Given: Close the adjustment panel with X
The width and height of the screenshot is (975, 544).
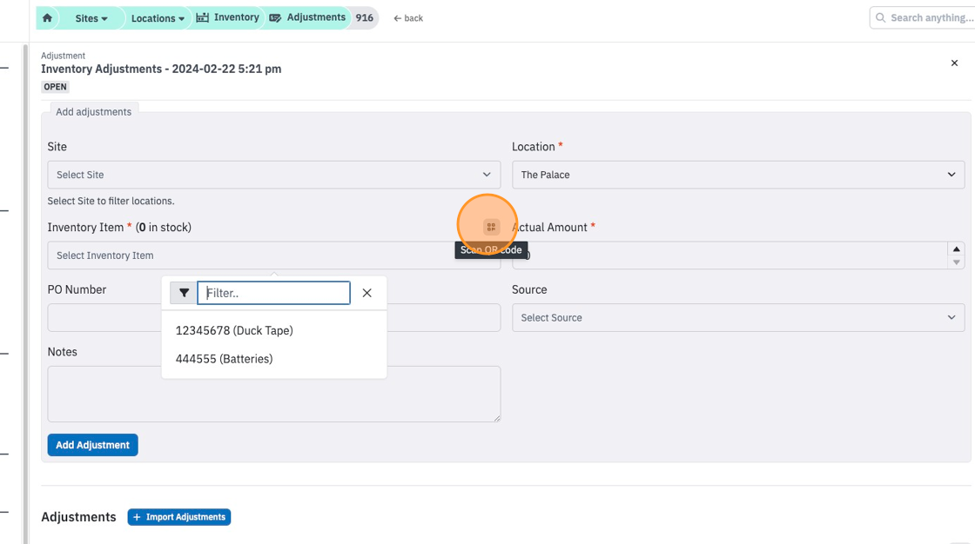Looking at the screenshot, I should coord(954,63).
